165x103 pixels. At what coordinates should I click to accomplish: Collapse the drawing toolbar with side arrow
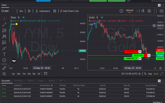coord(8,66)
